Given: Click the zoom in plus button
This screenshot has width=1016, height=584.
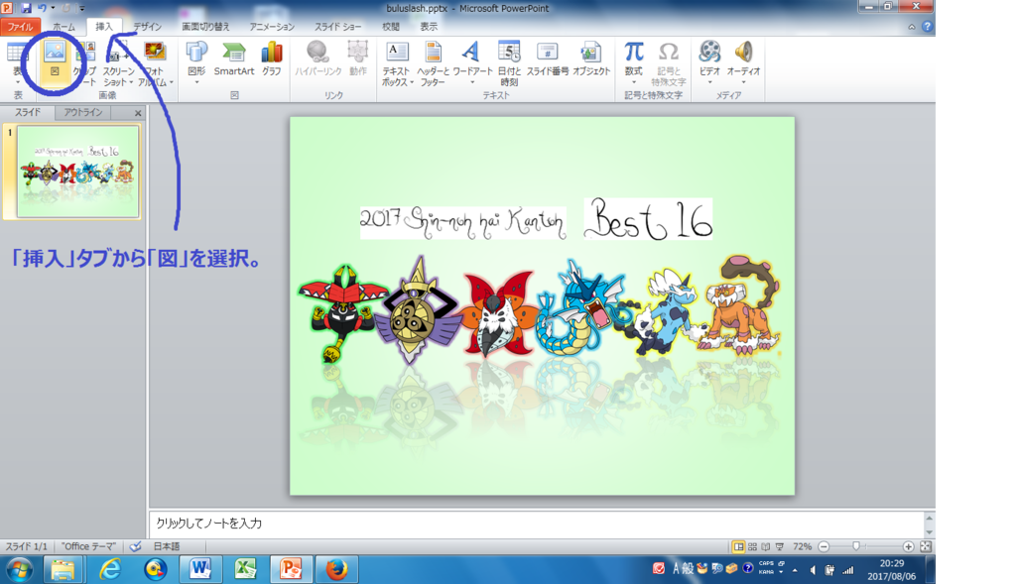Looking at the screenshot, I should 909,547.
